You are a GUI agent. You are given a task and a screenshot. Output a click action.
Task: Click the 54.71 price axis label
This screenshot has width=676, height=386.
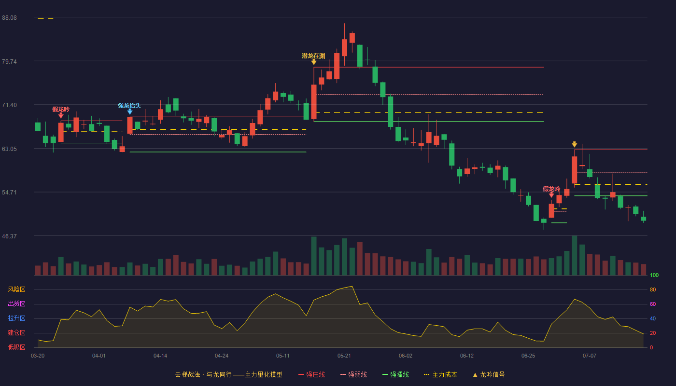point(9,193)
